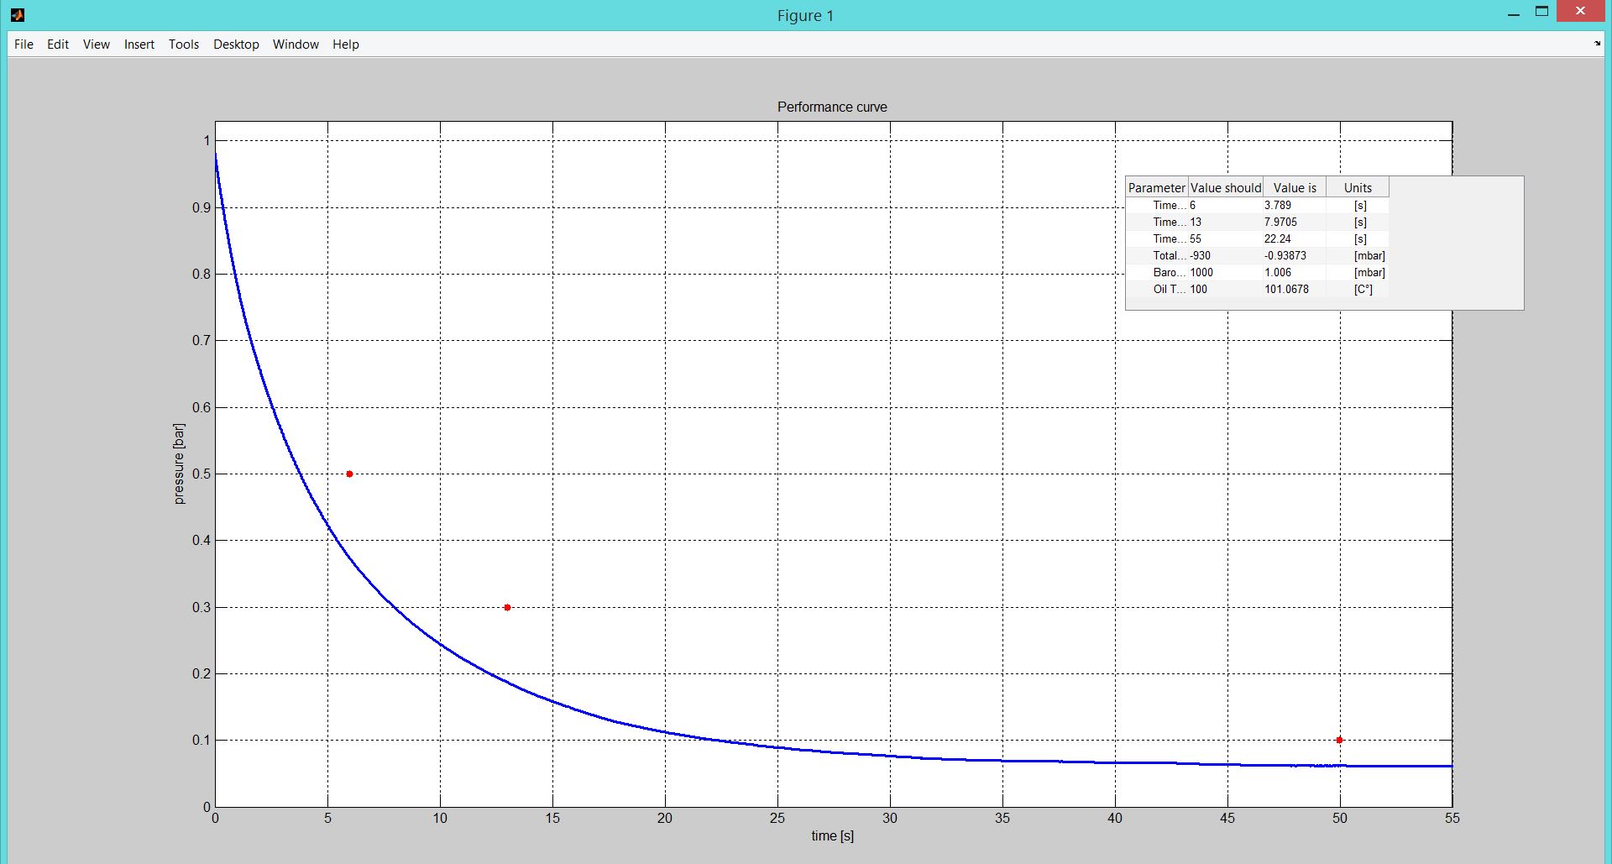Maximize the Figure 1 window
Screen dimensions: 1612x864
tap(1541, 13)
